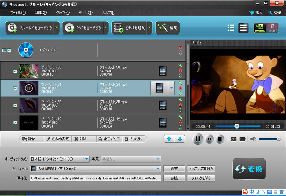Click the Load Blu-ray (ブルーレイをロードする) button
Viewport: 286px width, 196px height.
[x=30, y=28]
